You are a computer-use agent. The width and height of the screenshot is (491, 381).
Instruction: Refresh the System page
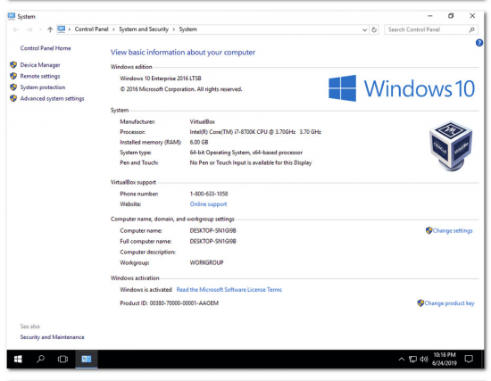374,29
